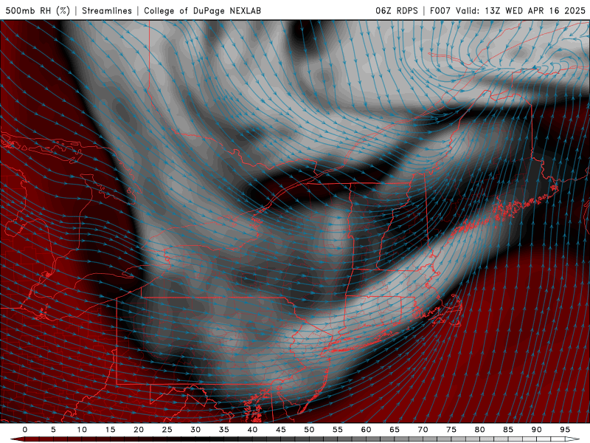Click the "30" value on the humidity scale
The width and height of the screenshot is (590, 443).
195,430
